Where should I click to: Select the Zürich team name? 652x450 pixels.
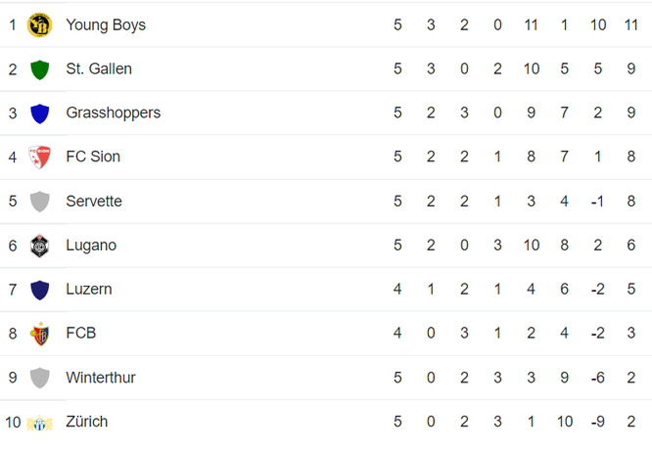click(x=87, y=422)
